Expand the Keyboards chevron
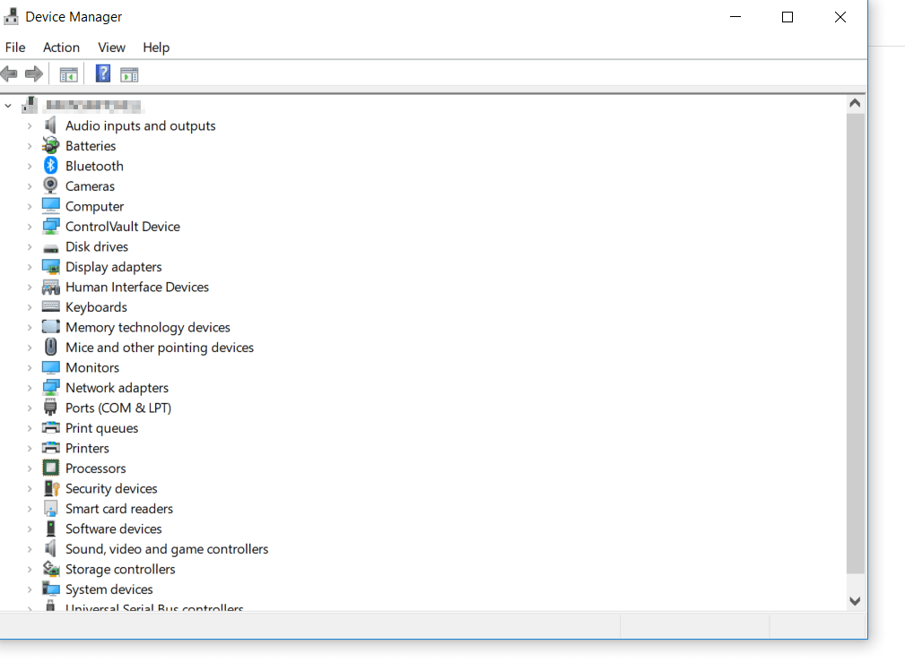Image resolution: width=905 pixels, height=662 pixels. (30, 306)
